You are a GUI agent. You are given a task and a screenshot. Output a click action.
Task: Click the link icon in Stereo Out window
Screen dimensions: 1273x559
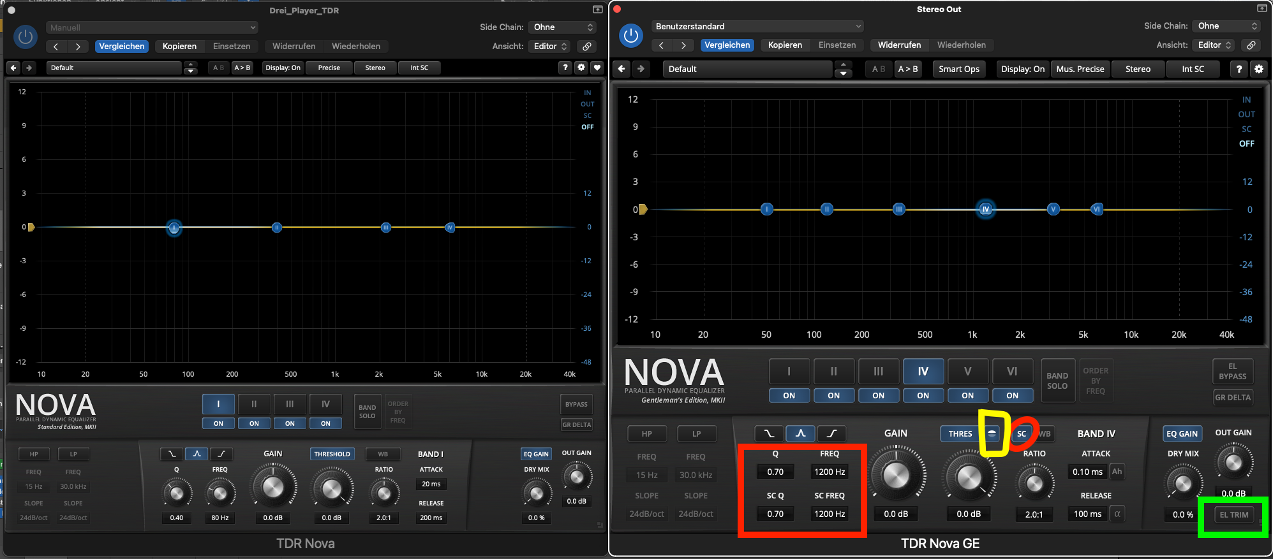[x=1251, y=45]
